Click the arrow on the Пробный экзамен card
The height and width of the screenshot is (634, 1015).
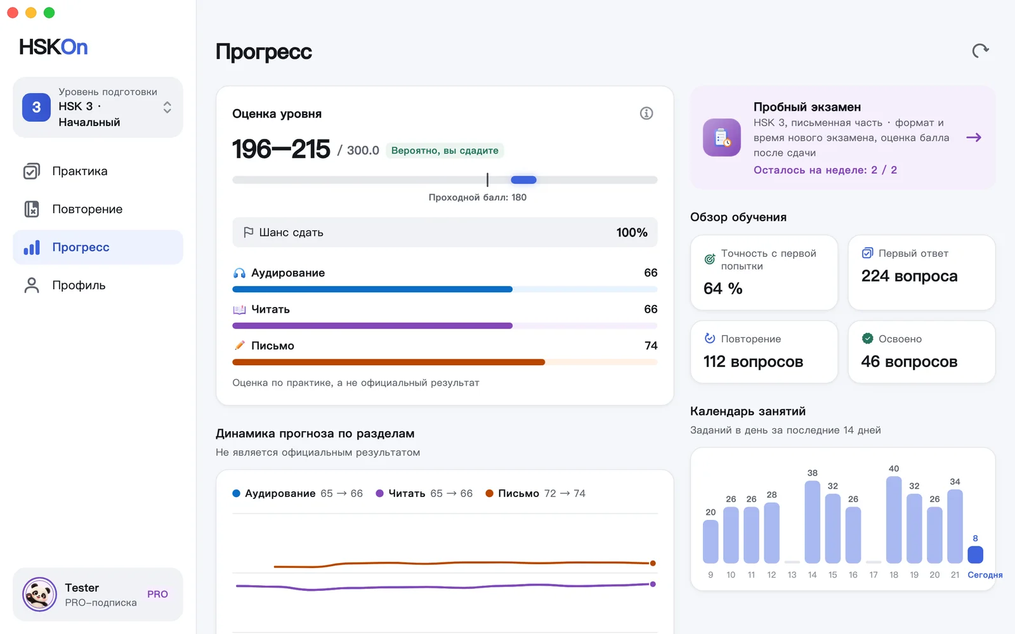974,138
